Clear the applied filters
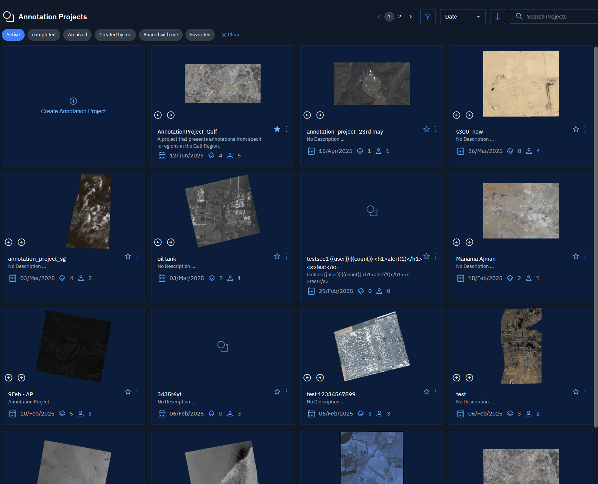This screenshot has width=598, height=484. point(230,35)
